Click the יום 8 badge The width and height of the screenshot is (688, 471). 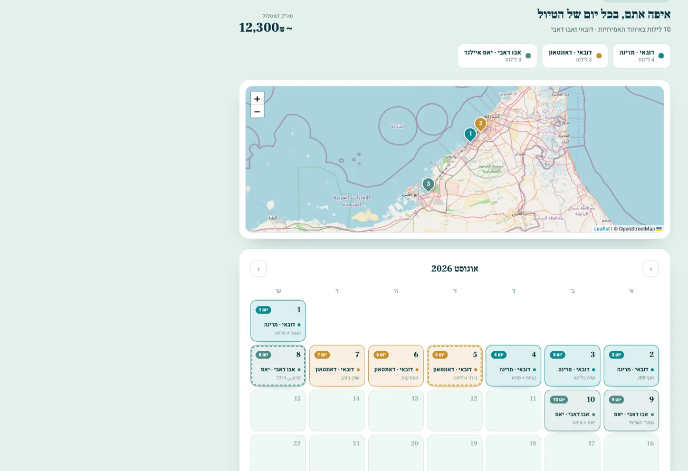click(263, 354)
